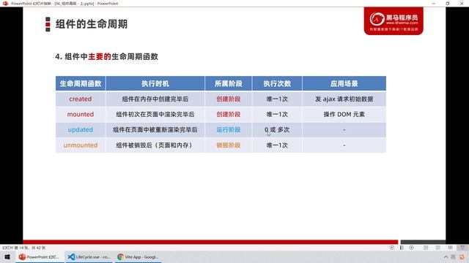
Task: Click the cell 组件初次在页面中渲染完毕后
Action: 155,114
